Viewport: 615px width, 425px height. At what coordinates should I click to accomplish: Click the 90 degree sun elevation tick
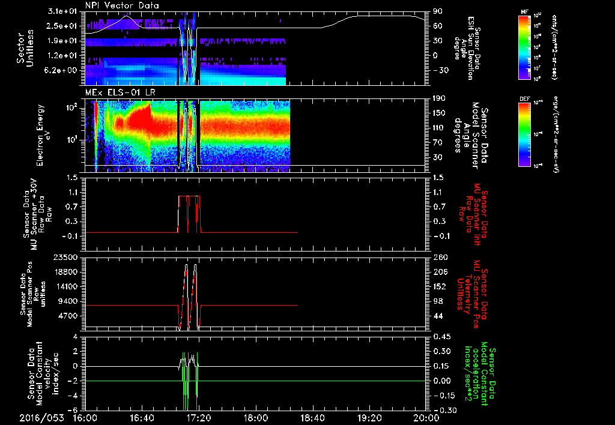coord(438,11)
